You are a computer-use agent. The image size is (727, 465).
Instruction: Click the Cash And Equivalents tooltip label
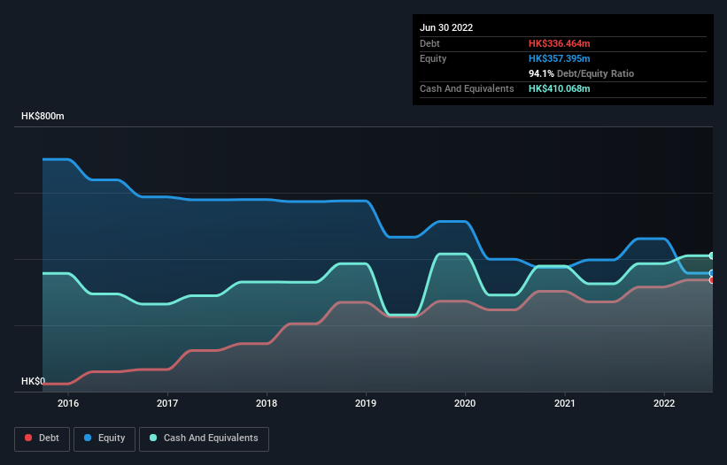[467, 88]
